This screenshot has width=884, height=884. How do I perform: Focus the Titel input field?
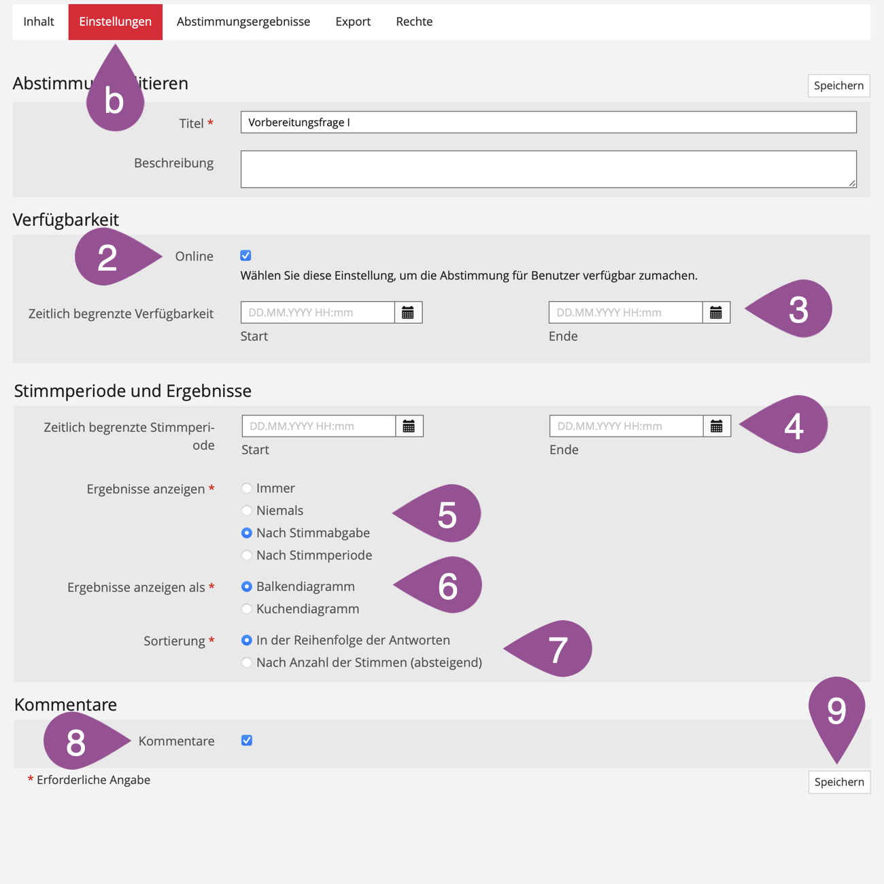(548, 122)
